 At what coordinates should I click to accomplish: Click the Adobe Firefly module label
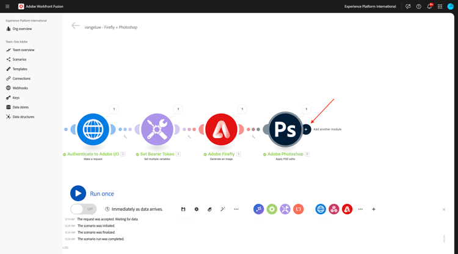[x=221, y=154]
